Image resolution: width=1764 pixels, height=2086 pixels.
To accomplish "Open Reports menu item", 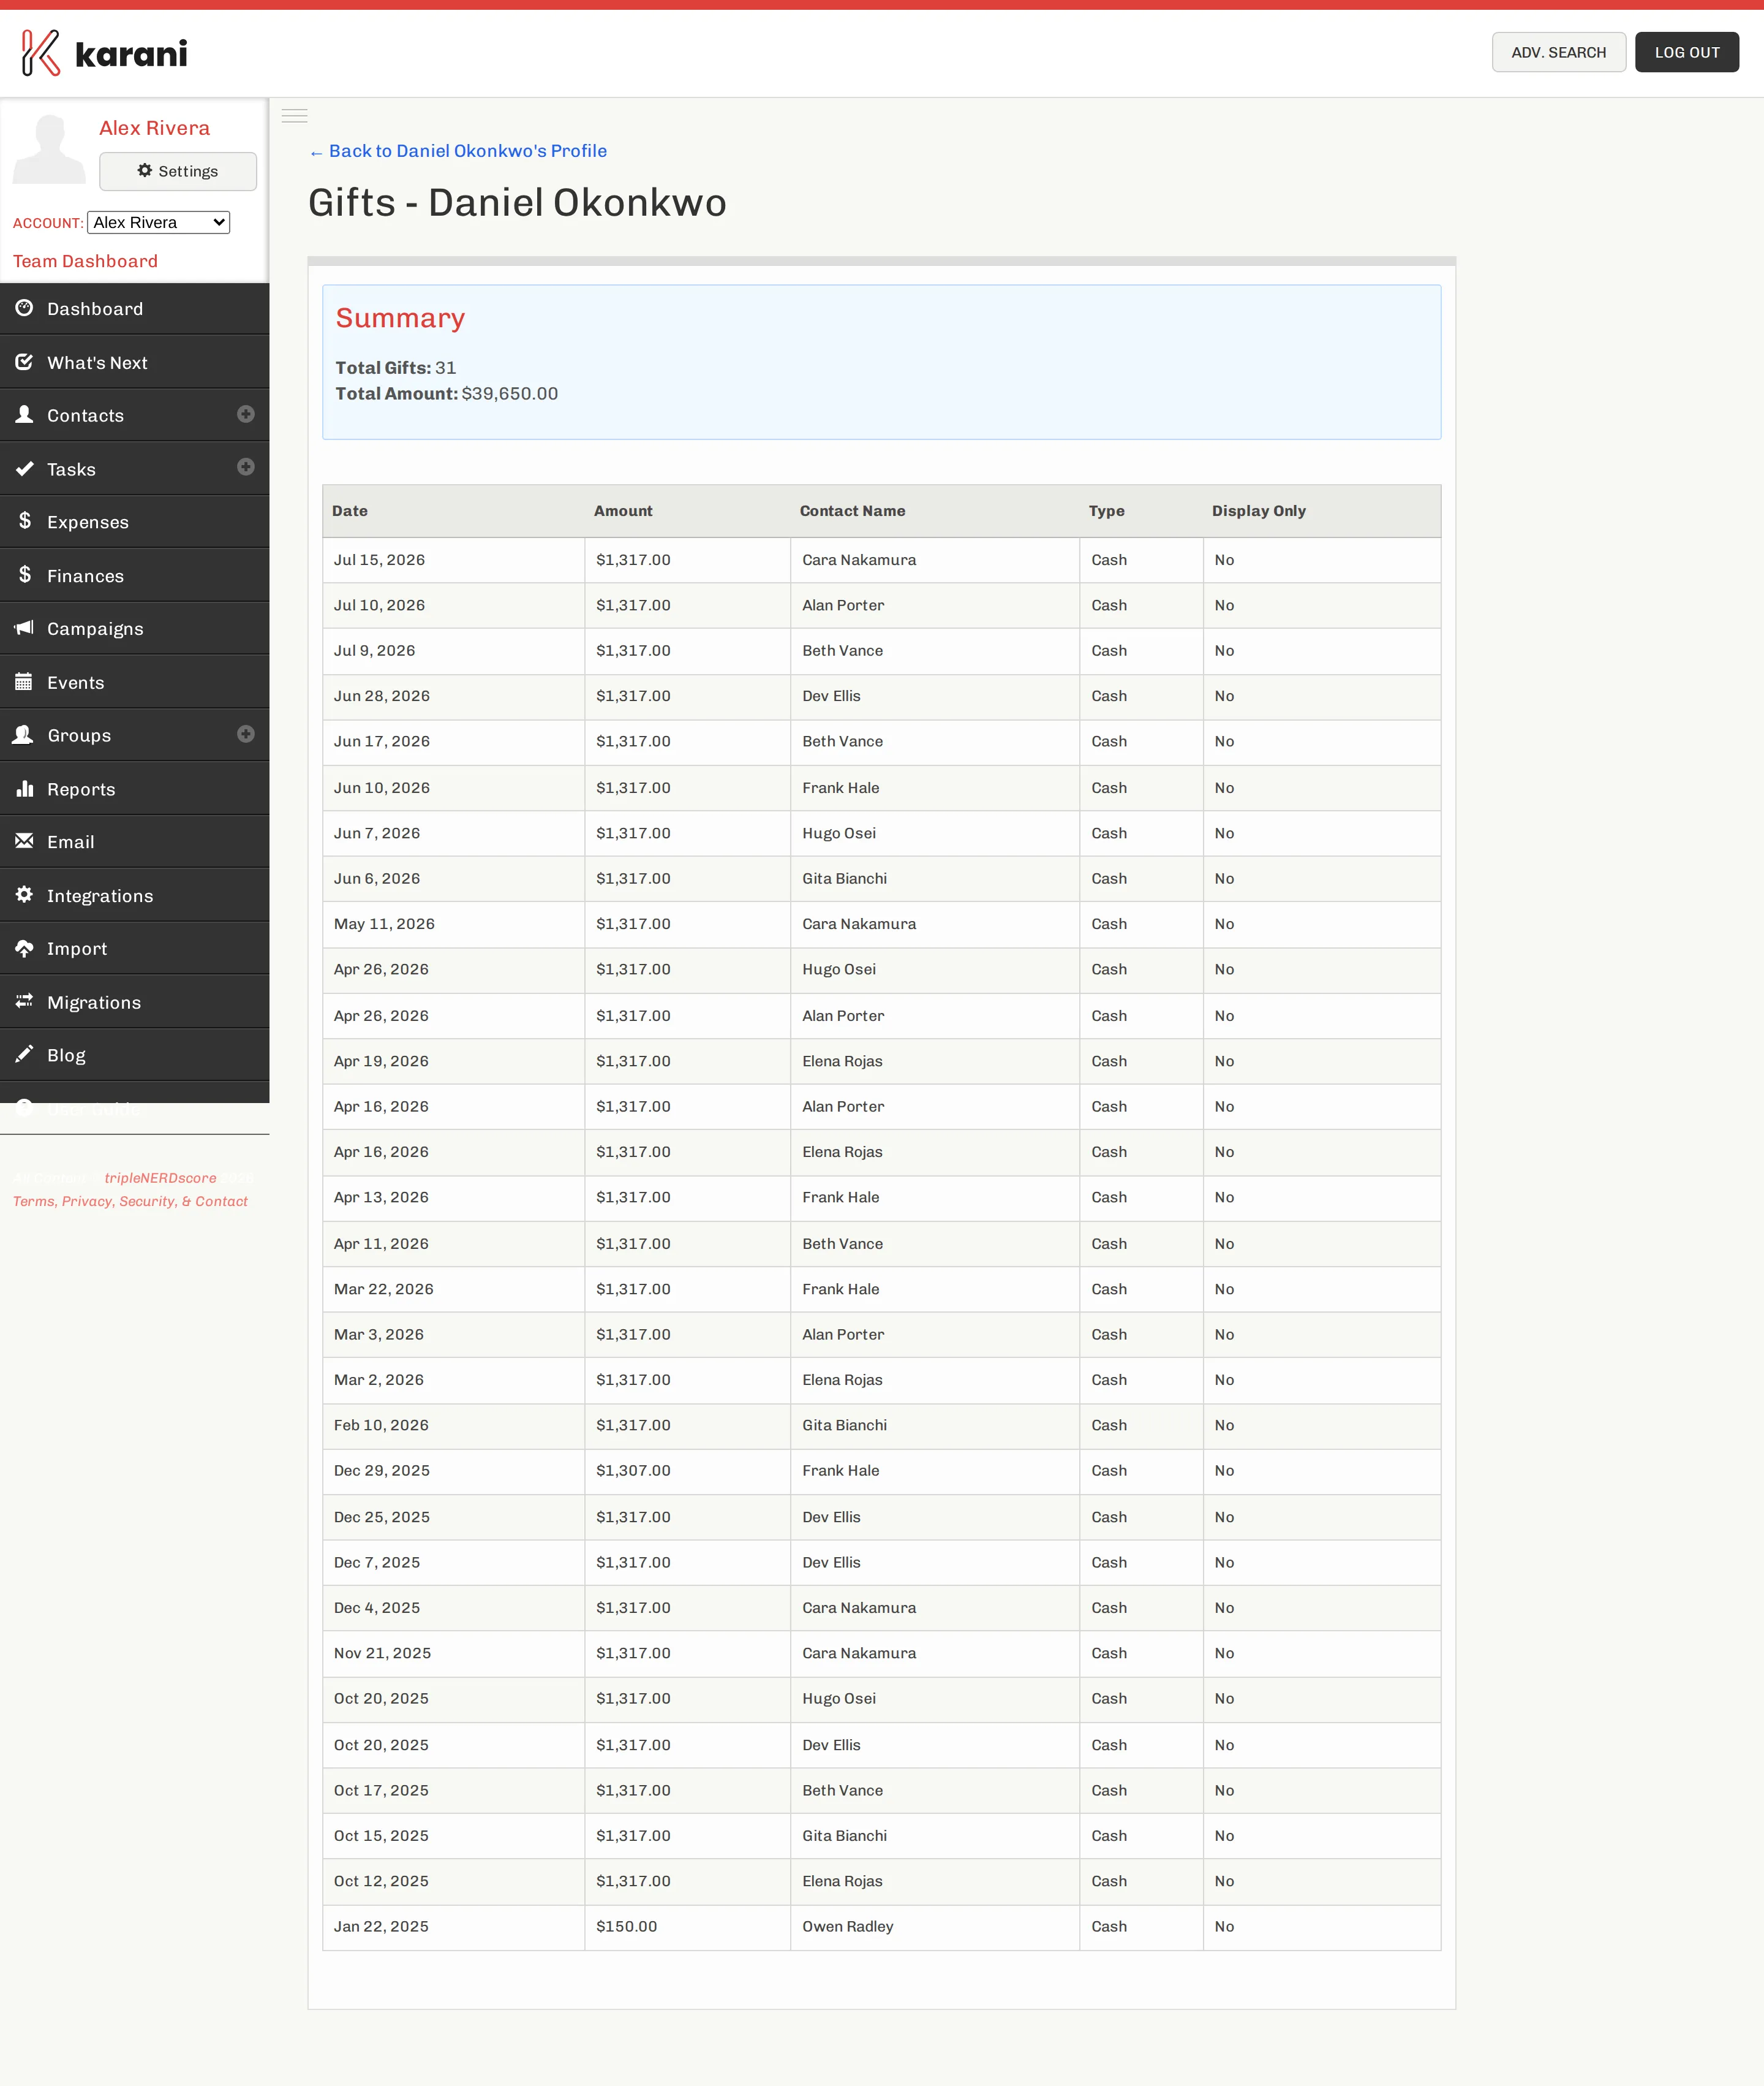I will (x=134, y=789).
